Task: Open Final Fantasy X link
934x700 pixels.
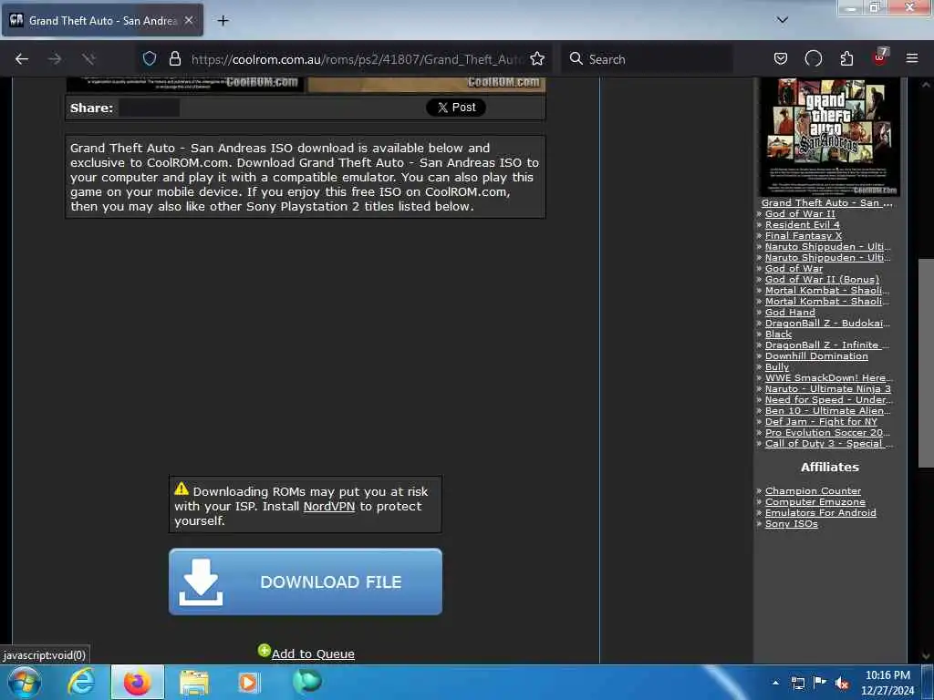Action: click(x=804, y=236)
